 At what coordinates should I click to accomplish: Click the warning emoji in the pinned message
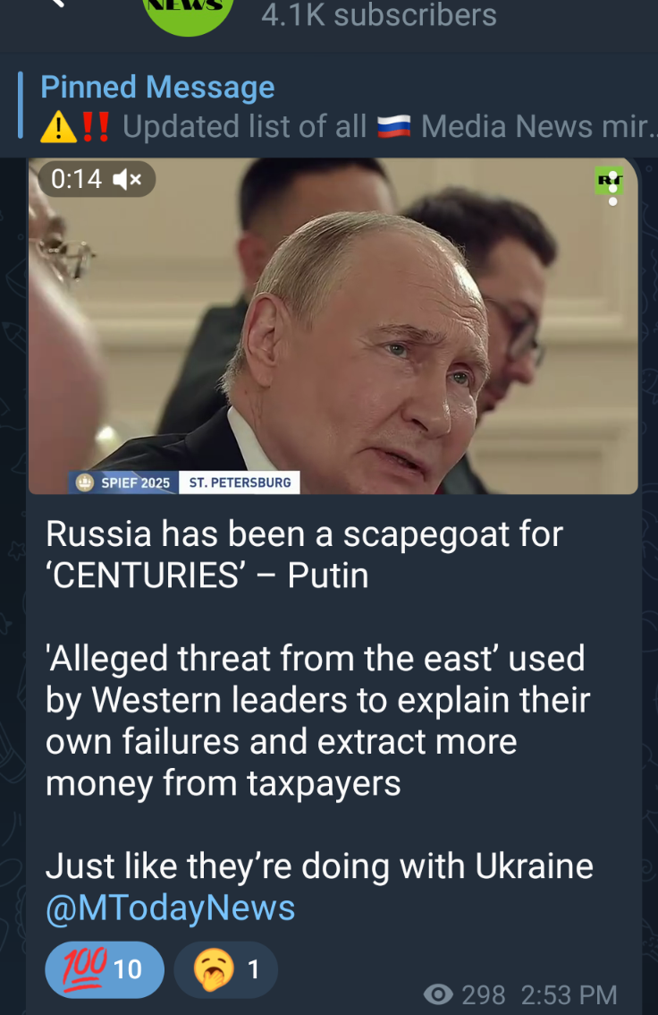click(x=58, y=127)
